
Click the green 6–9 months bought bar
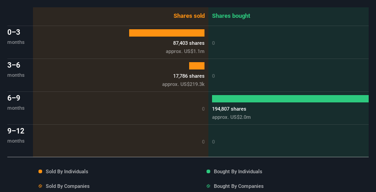pos(290,99)
